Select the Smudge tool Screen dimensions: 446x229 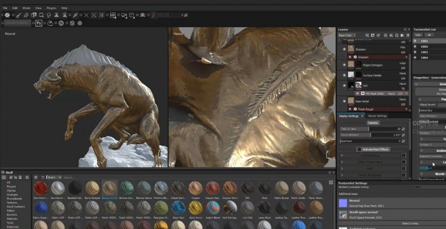[x=49, y=15]
